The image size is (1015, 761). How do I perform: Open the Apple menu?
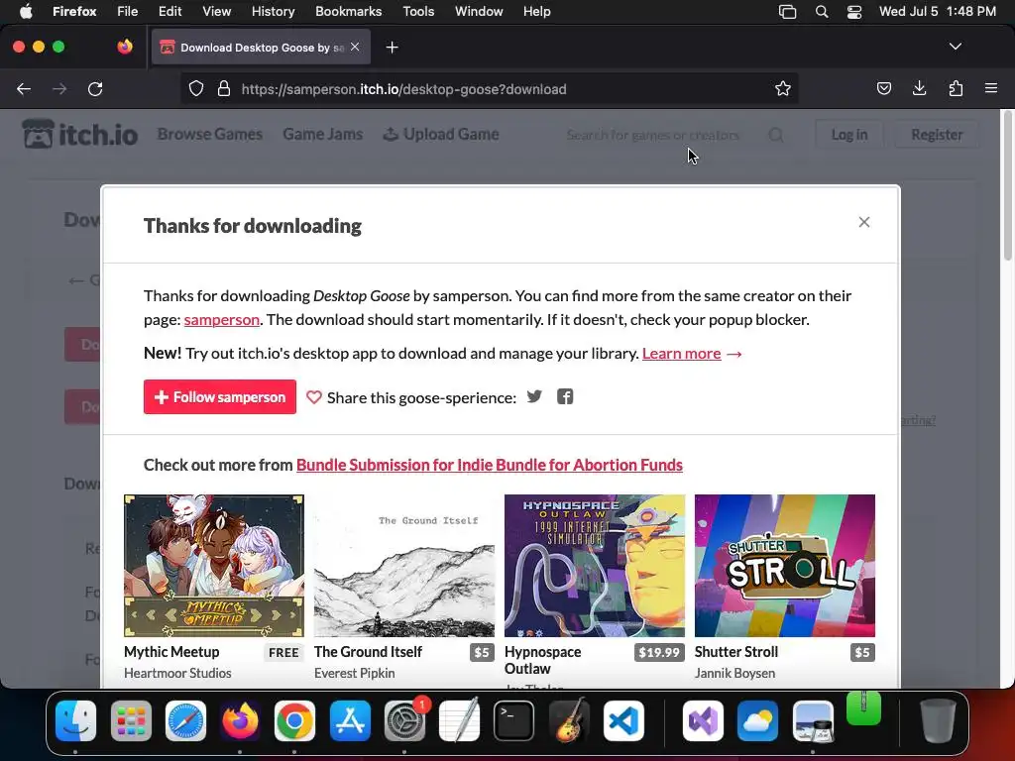26,12
